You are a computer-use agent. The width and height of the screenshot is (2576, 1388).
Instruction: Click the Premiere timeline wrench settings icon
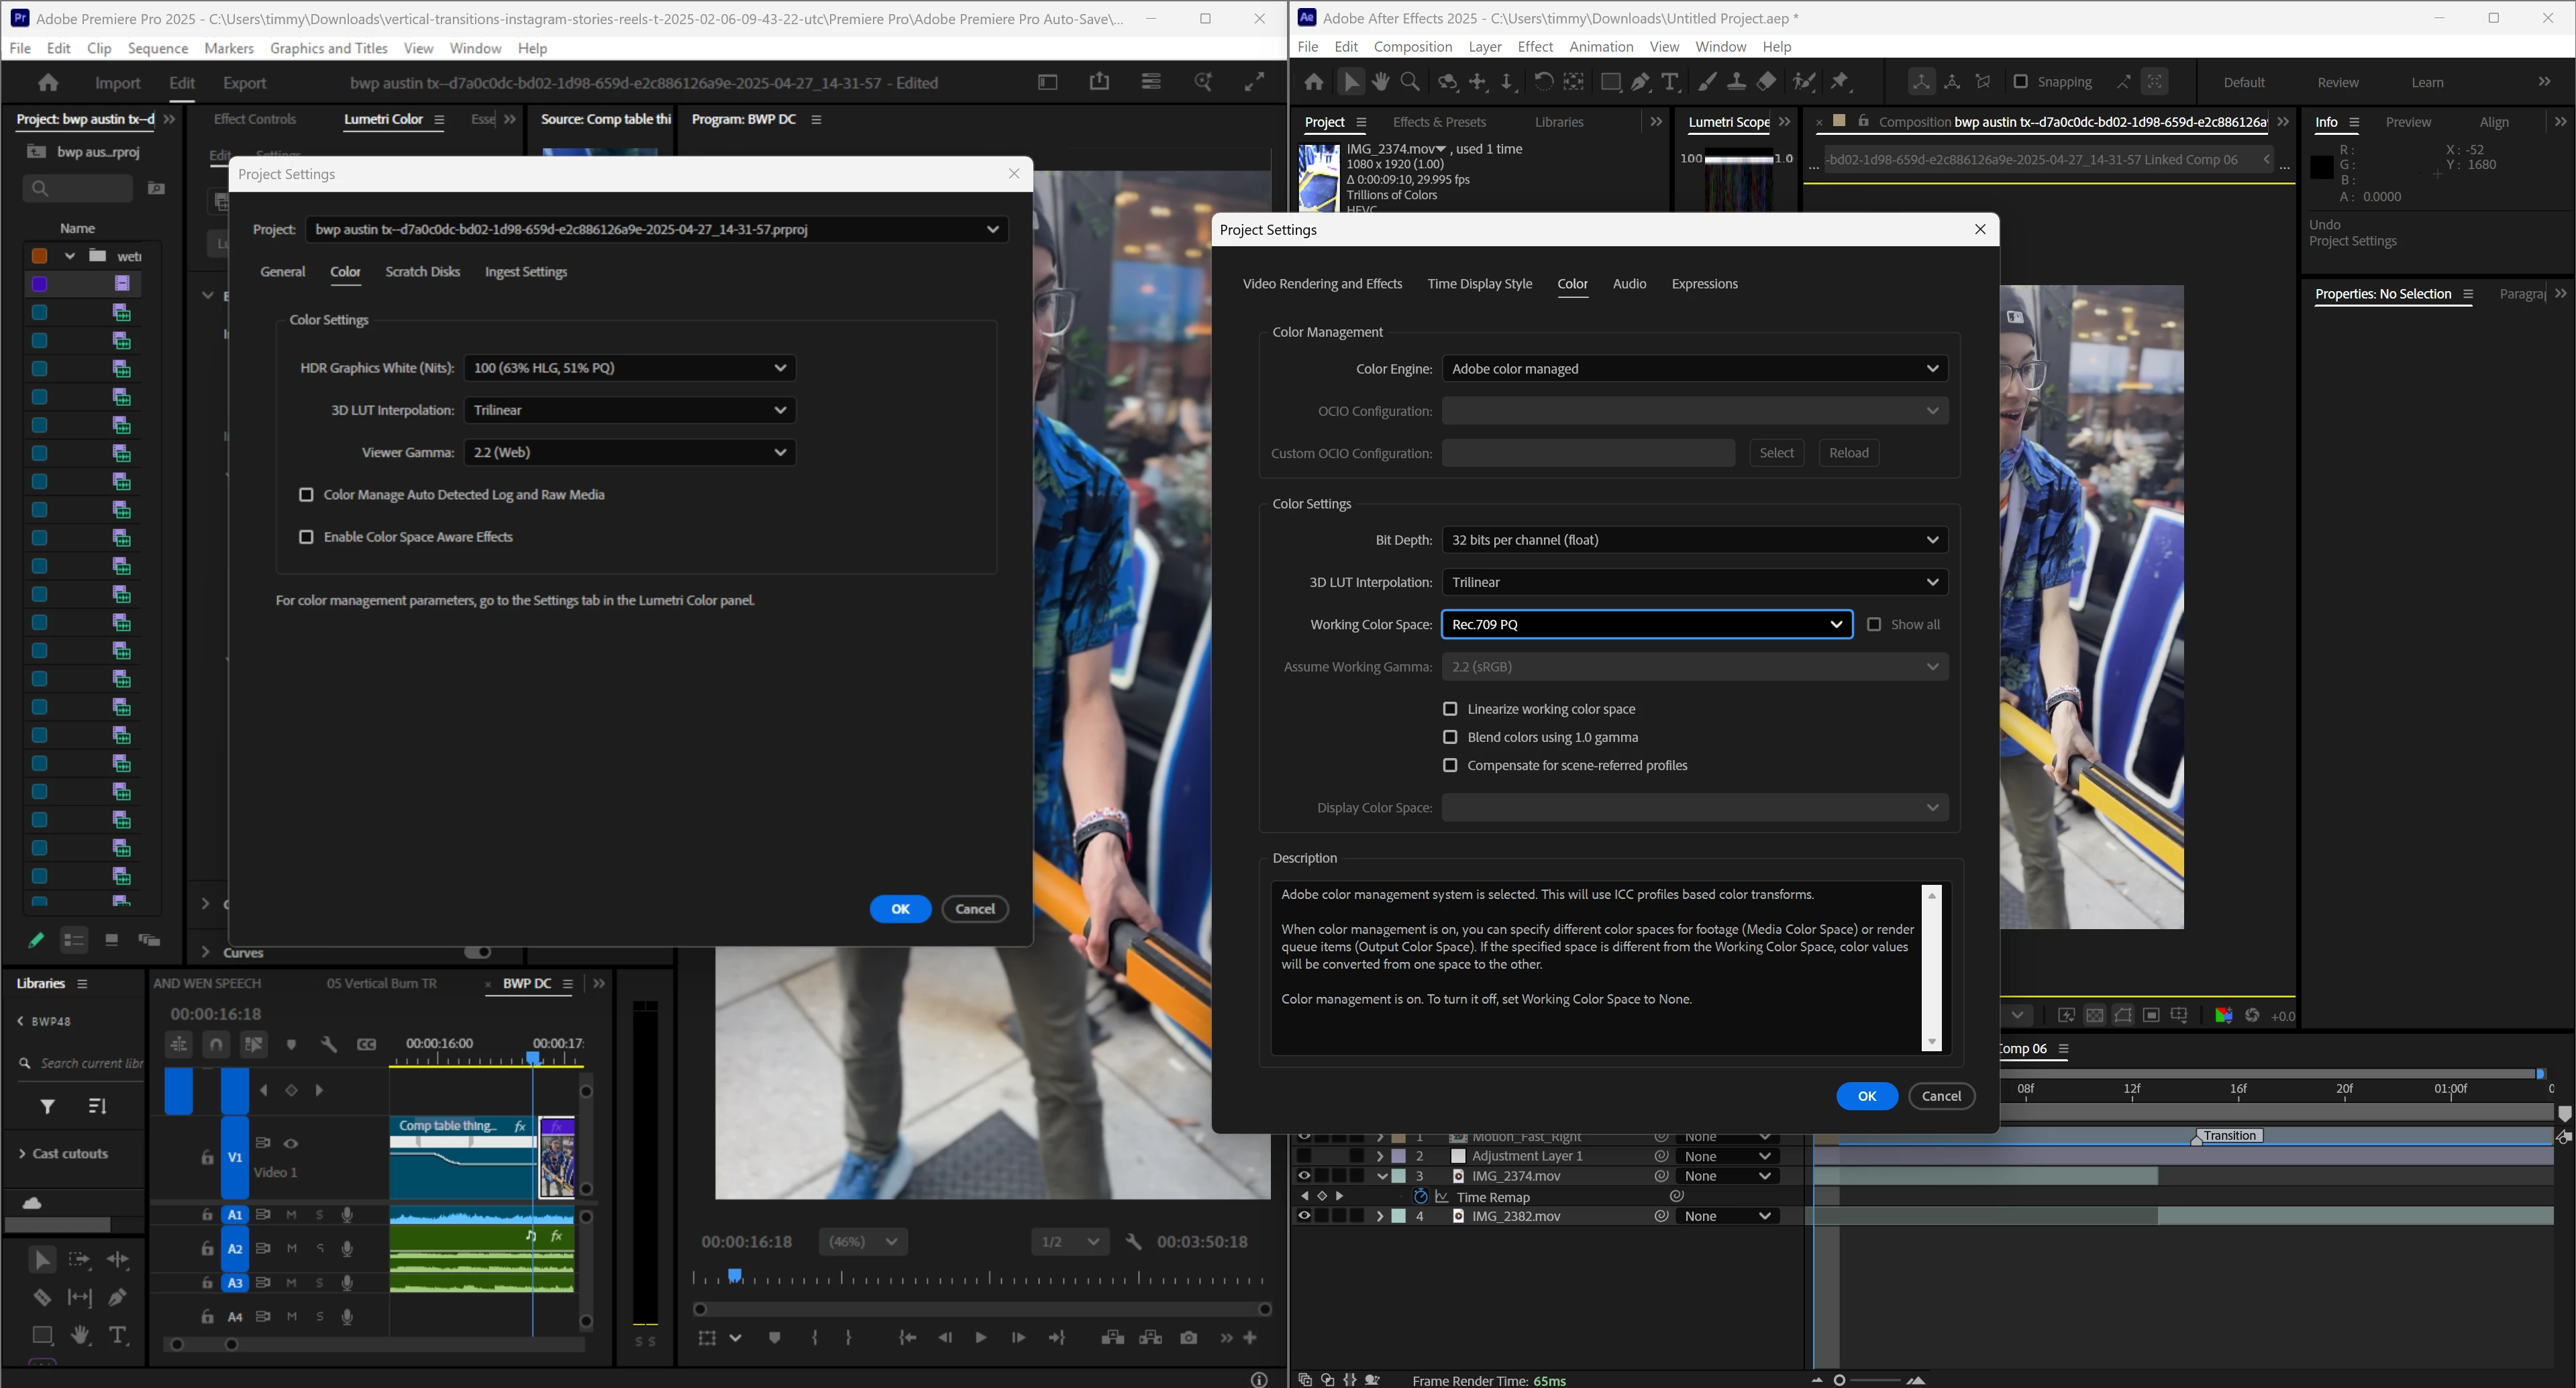click(328, 1044)
